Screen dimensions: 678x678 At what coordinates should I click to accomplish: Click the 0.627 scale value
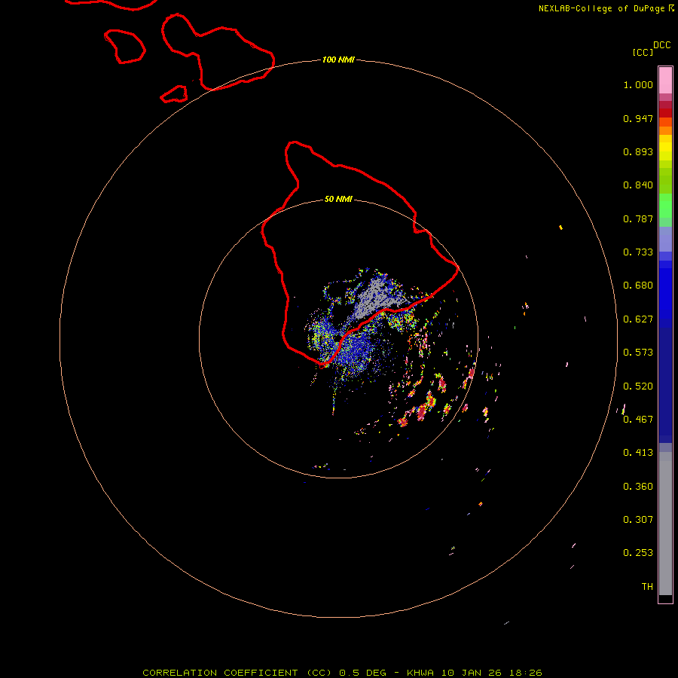click(x=638, y=319)
